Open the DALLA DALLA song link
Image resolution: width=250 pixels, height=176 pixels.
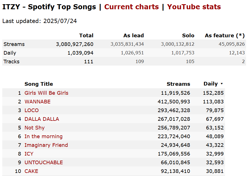click(x=42, y=119)
